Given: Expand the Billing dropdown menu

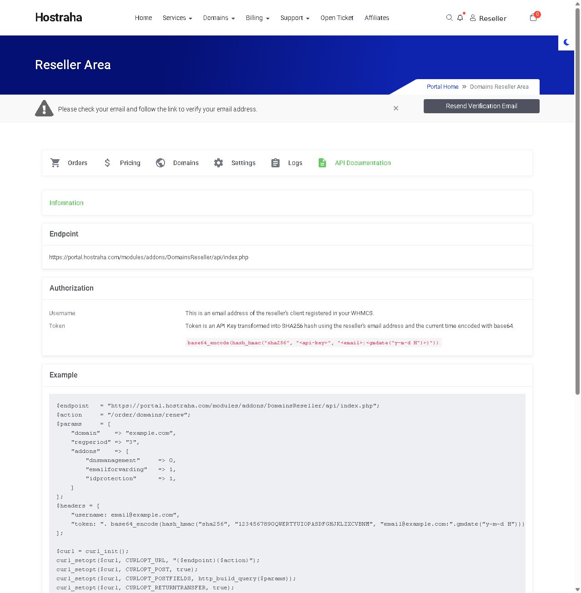Looking at the screenshot, I should click(258, 18).
